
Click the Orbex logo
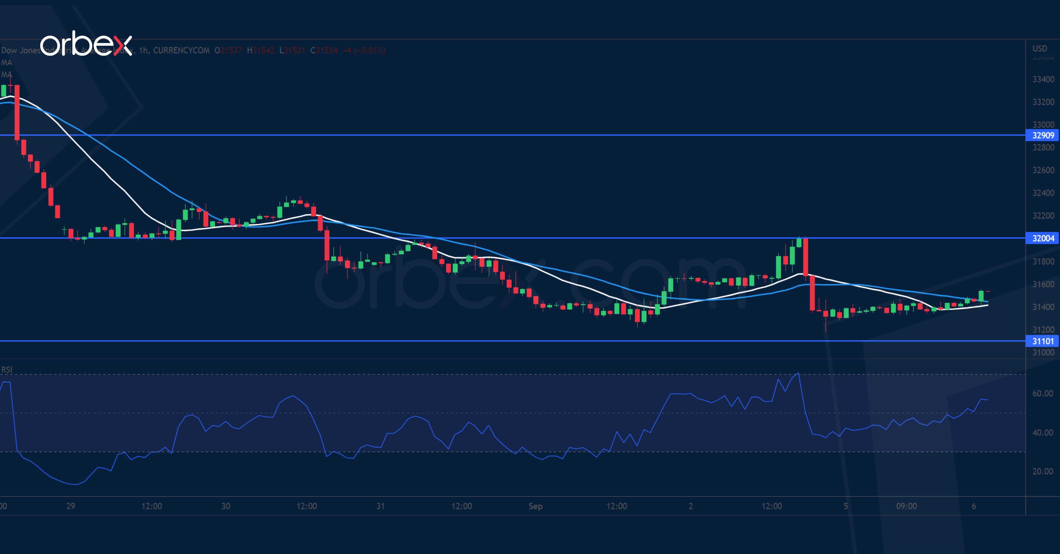point(86,43)
